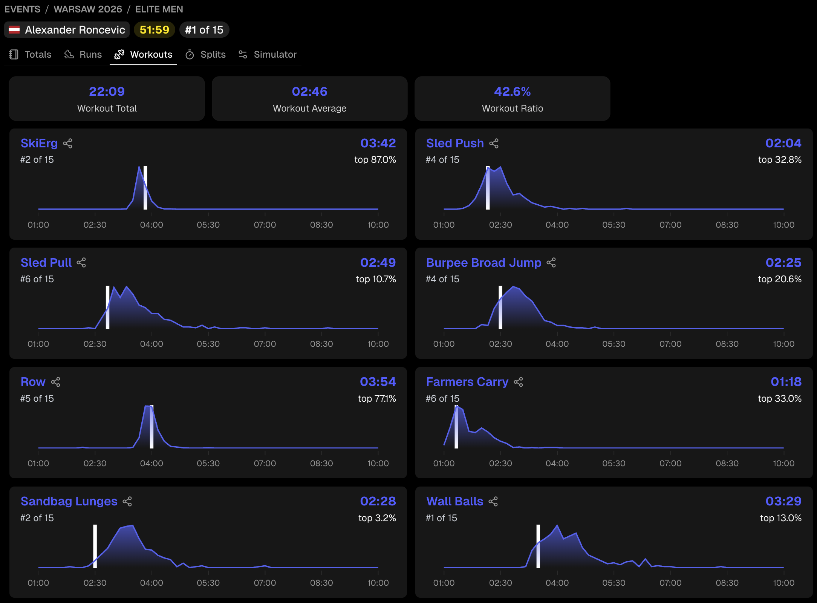Click Sandbag Lunges share icon
The height and width of the screenshot is (603, 817).
click(x=127, y=502)
